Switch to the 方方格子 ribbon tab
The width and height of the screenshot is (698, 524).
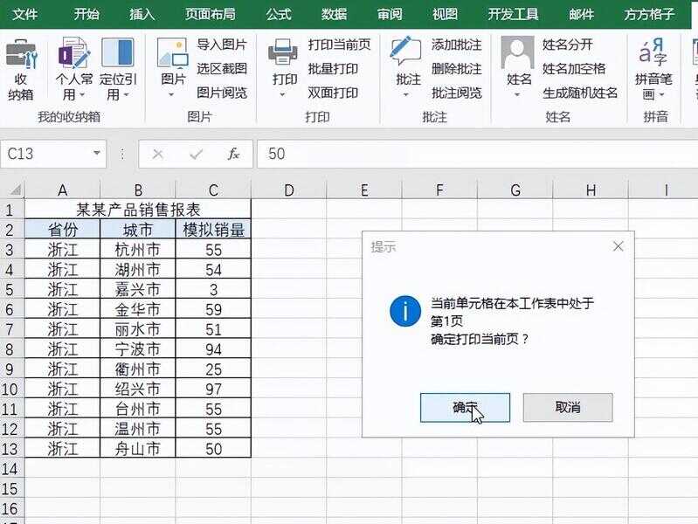[649, 14]
